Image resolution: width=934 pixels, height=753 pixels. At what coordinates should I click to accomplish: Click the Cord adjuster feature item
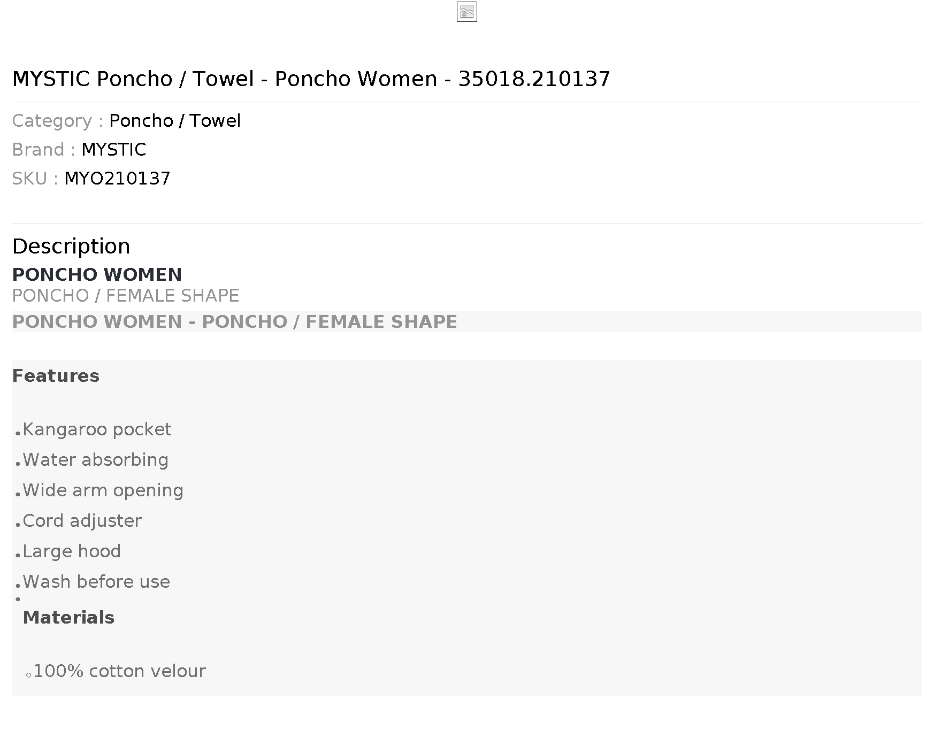[82, 521]
